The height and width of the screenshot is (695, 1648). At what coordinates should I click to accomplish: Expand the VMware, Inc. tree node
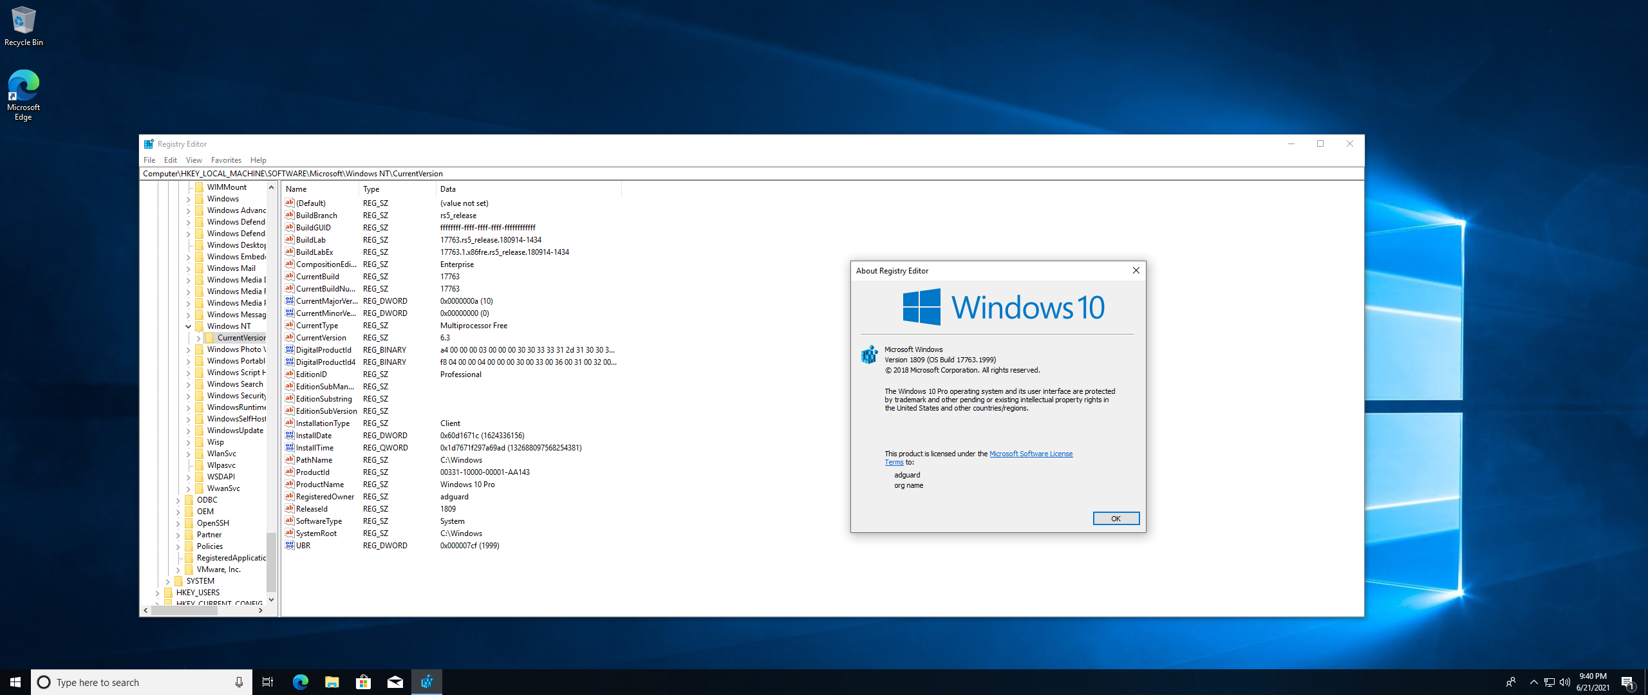tap(178, 570)
